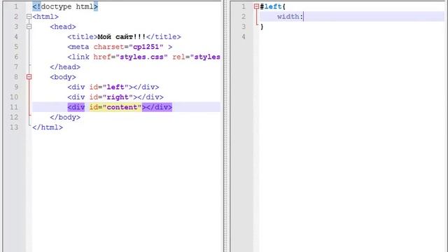
Task: Click the div with id right
Action: pyautogui.click(x=115, y=97)
